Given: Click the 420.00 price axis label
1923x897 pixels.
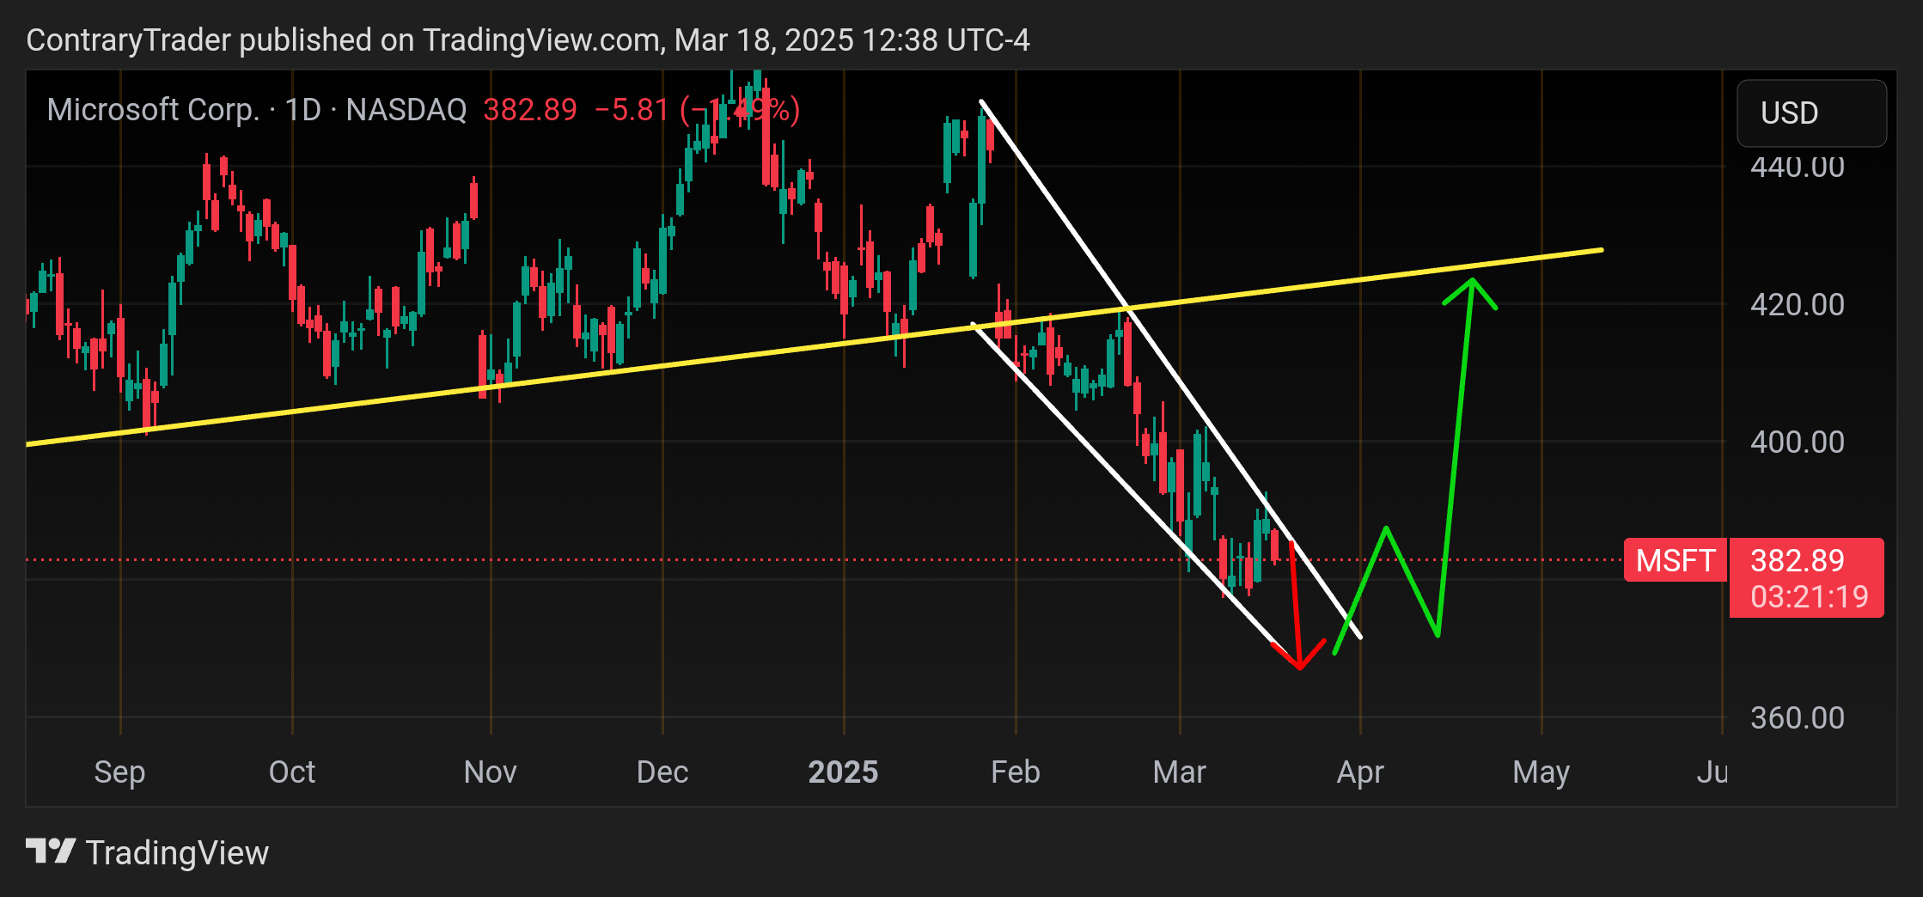Looking at the screenshot, I should pos(1798,304).
